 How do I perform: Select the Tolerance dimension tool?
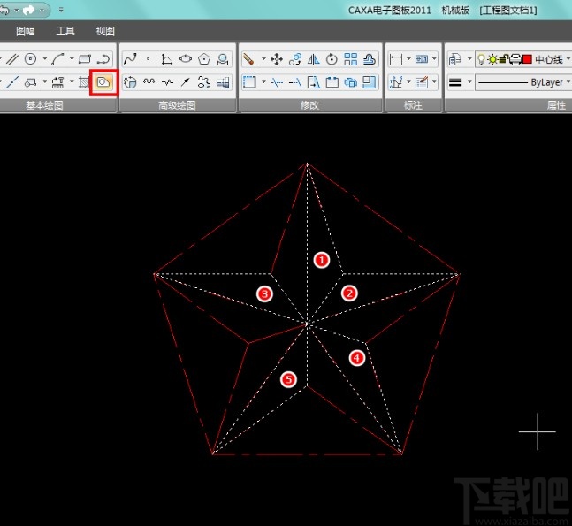point(422,59)
